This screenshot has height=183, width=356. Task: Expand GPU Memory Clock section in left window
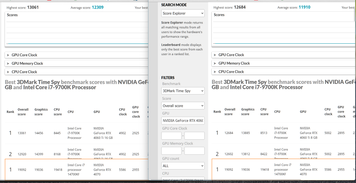(x=27, y=64)
